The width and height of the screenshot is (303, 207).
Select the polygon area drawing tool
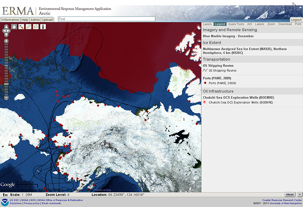36,27
